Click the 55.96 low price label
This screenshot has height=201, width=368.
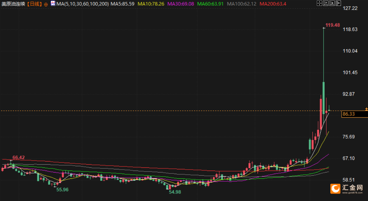62,189
